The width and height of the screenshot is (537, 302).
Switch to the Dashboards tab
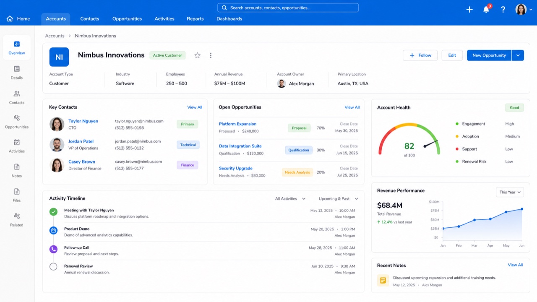[229, 19]
